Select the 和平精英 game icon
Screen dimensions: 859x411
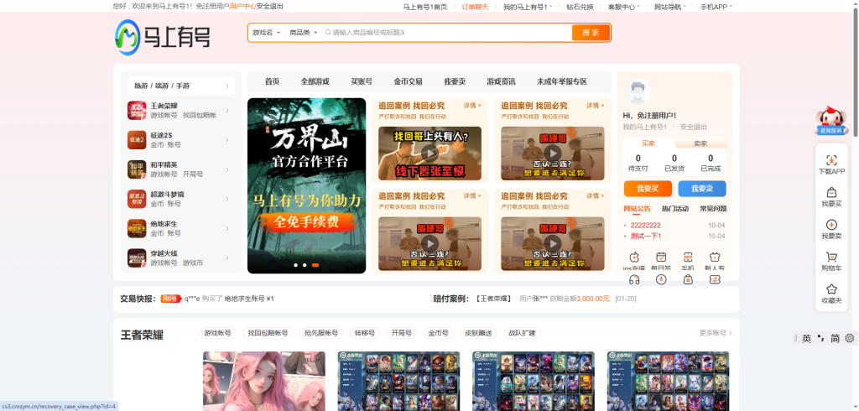coord(137,169)
